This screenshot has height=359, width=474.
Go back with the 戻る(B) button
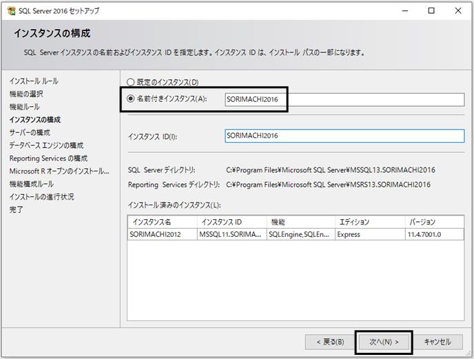[x=330, y=342]
